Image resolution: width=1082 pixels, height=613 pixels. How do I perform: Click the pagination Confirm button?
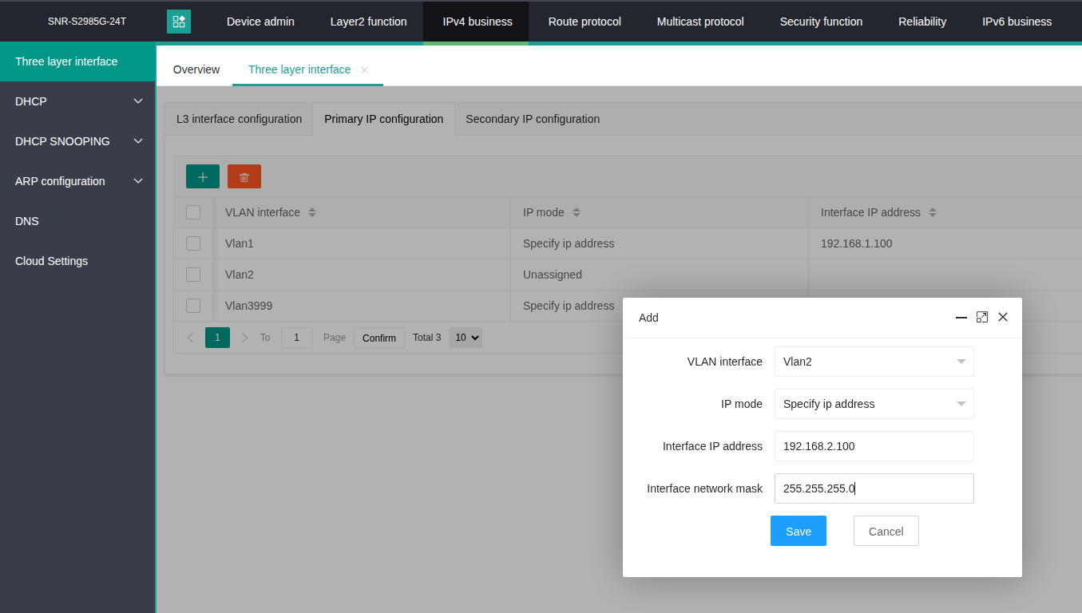(379, 338)
